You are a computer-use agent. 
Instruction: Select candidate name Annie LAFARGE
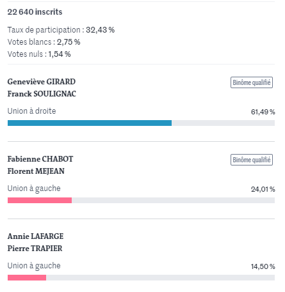tap(35, 236)
